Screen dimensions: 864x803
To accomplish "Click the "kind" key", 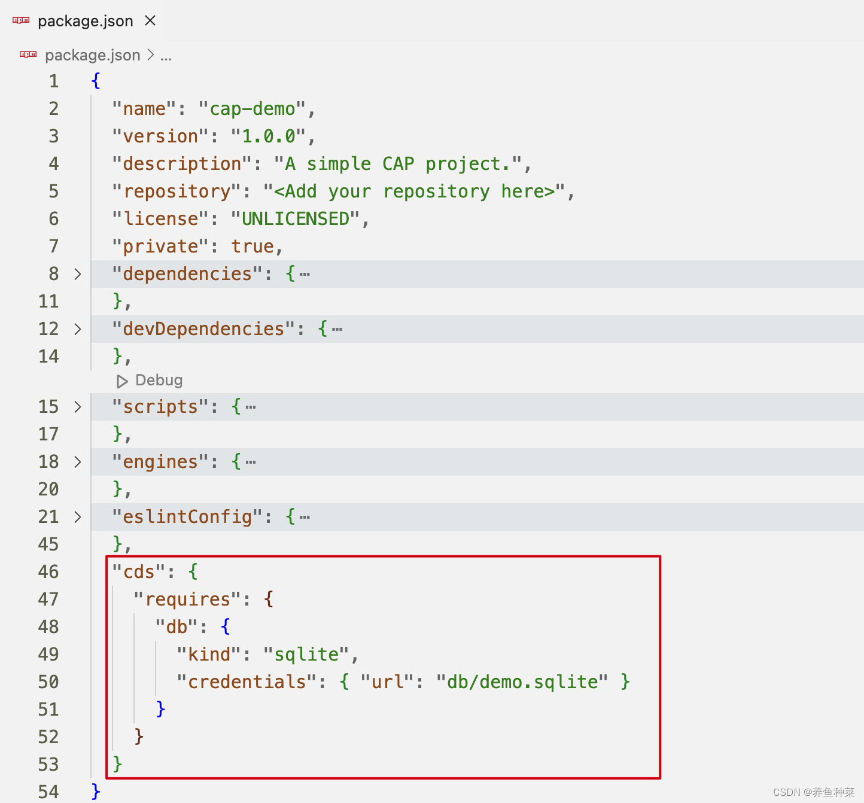I will point(209,655).
